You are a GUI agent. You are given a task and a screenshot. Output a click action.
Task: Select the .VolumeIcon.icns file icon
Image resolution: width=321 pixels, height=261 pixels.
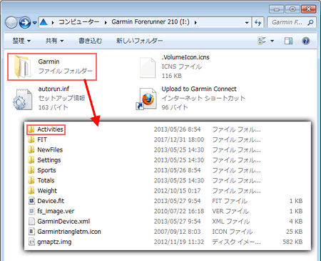click(x=148, y=67)
